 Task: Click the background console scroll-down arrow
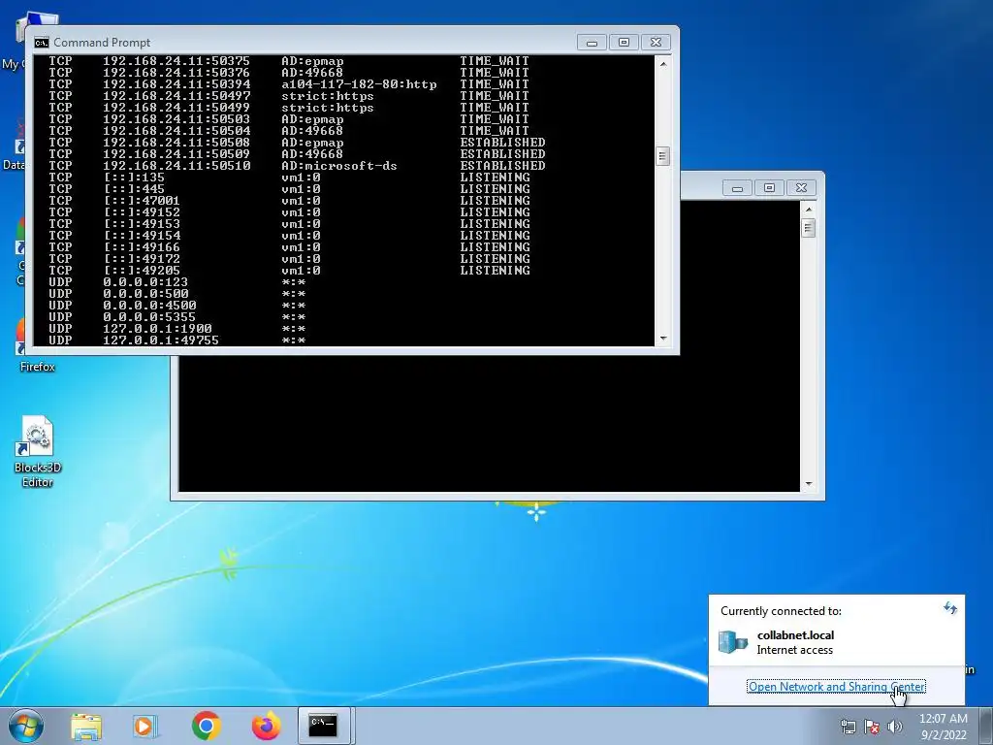point(808,484)
